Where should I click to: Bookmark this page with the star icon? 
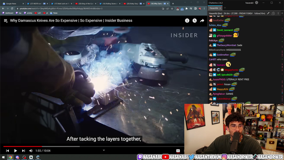pyautogui.click(x=172, y=8)
